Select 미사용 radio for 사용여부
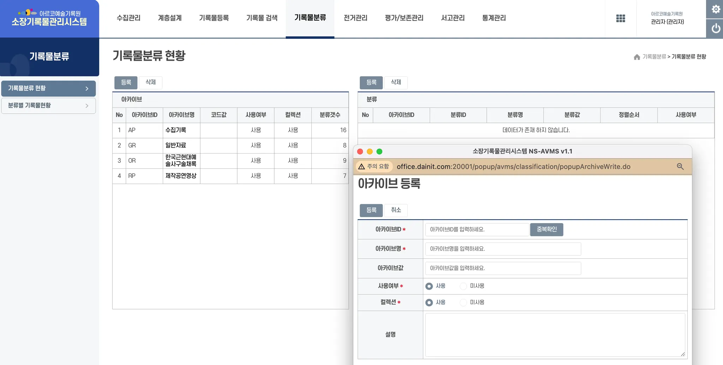Screen dimensions: 723x365 coord(464,286)
